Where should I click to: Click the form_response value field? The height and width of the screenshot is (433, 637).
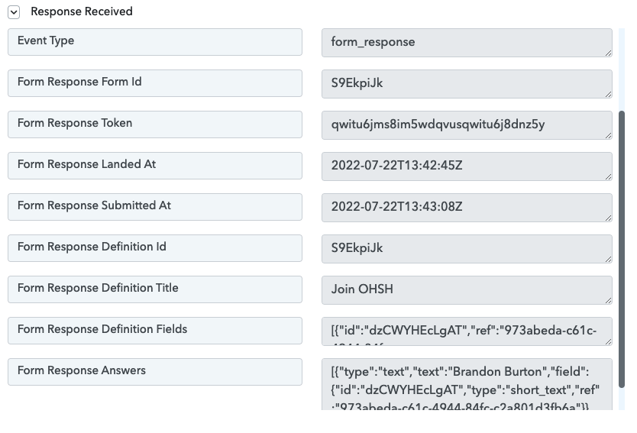[x=467, y=43]
